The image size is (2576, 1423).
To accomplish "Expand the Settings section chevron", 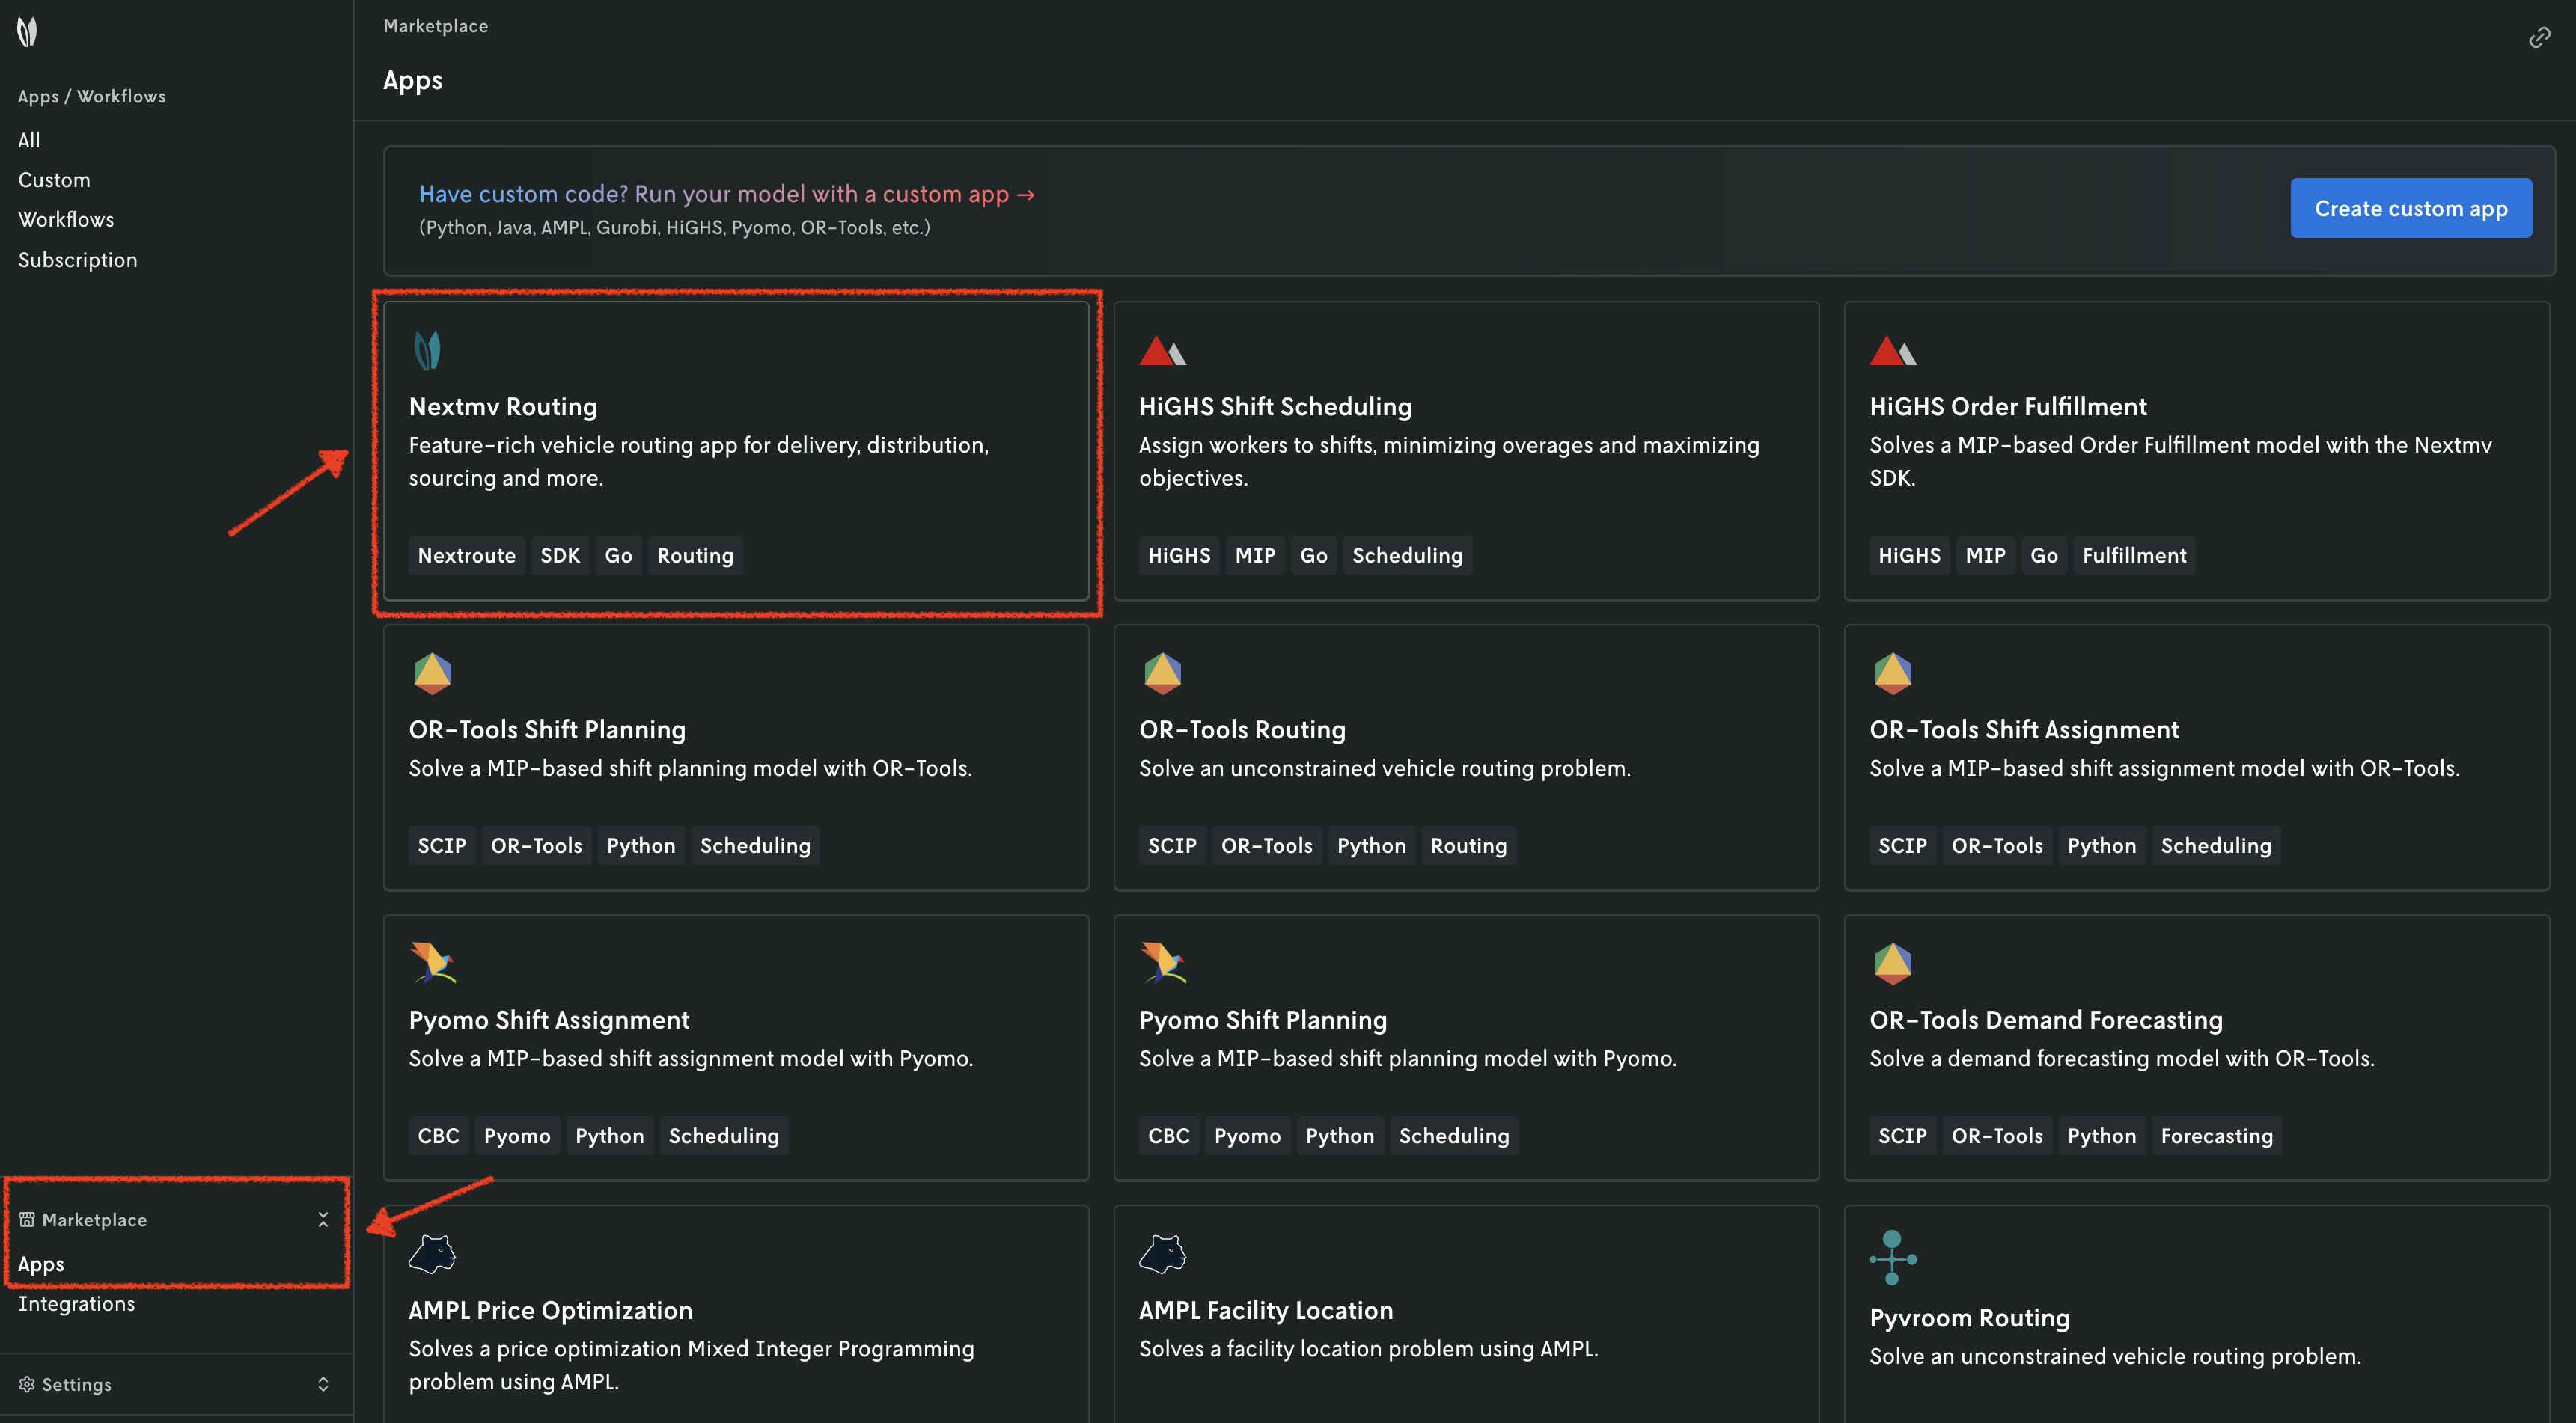I will pos(323,1384).
